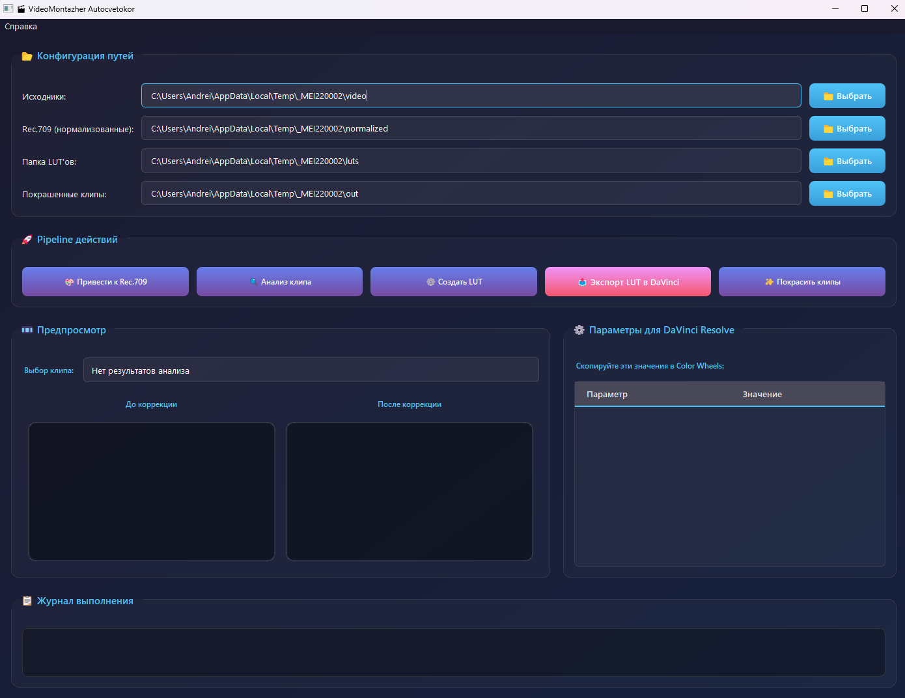
Task: Click inside the Журнал выполнения log area
Action: 453,652
